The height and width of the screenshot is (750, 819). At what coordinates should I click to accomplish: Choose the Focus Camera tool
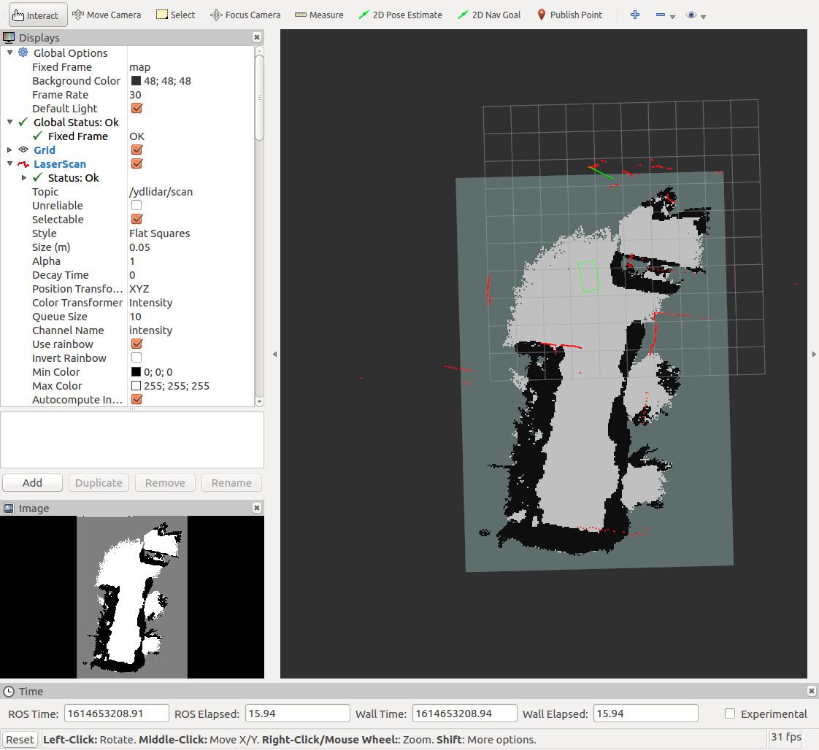[x=245, y=15]
